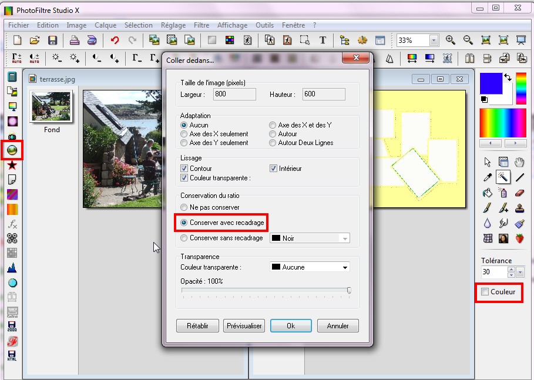The height and width of the screenshot is (380, 534).
Task: Select the Paint bucket fill tool
Action: pyautogui.click(x=488, y=193)
